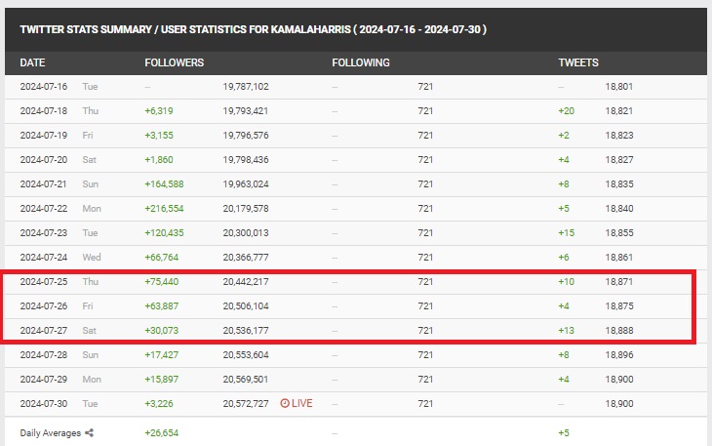Click tweet count 18,835
The height and width of the screenshot is (446, 712).
[619, 183]
